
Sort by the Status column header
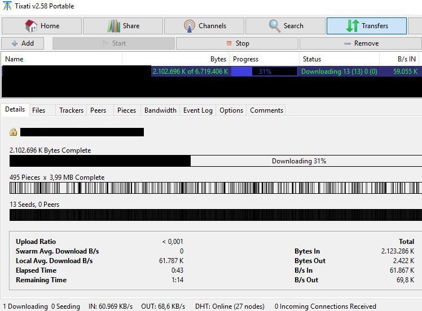[x=340, y=59]
